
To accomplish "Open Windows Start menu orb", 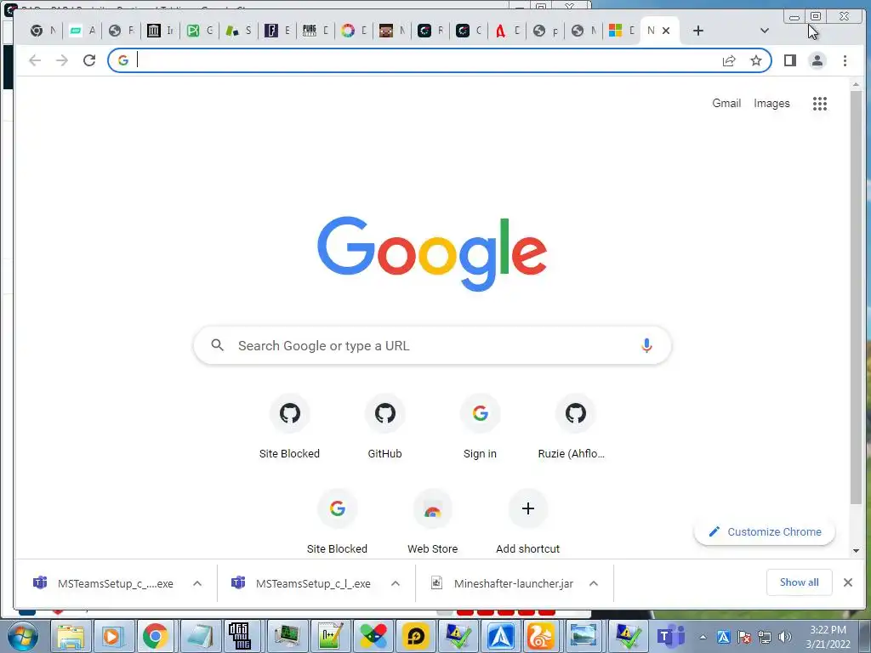I will point(22,636).
